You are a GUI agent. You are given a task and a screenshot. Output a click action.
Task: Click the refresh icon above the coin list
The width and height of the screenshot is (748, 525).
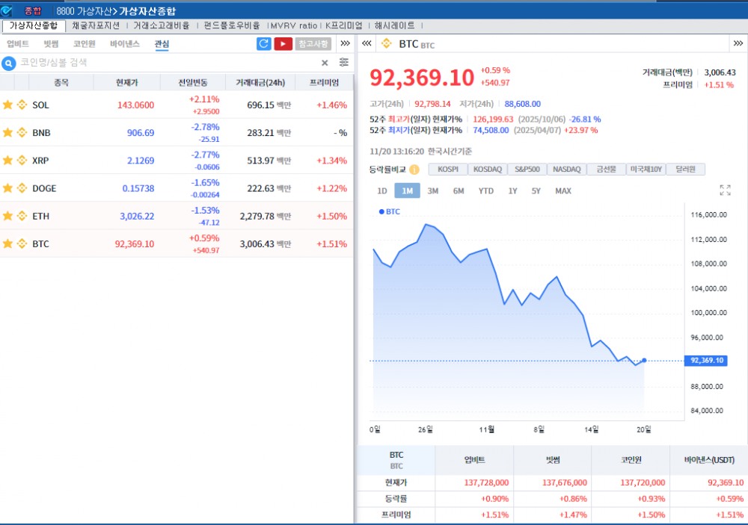pos(263,43)
